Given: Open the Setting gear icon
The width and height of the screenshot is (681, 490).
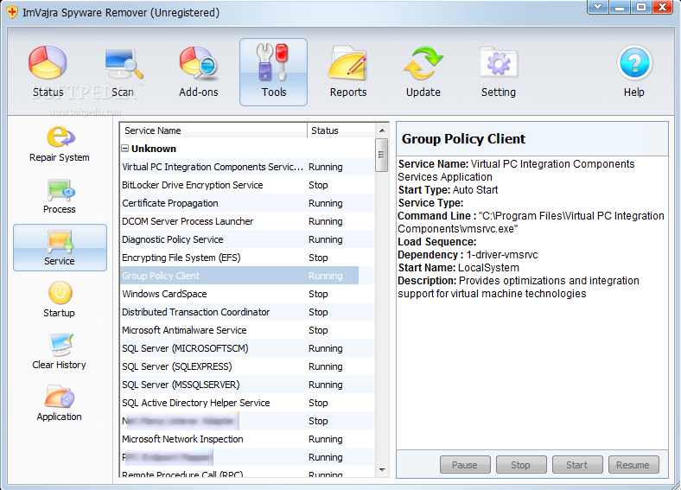Looking at the screenshot, I should 499,63.
